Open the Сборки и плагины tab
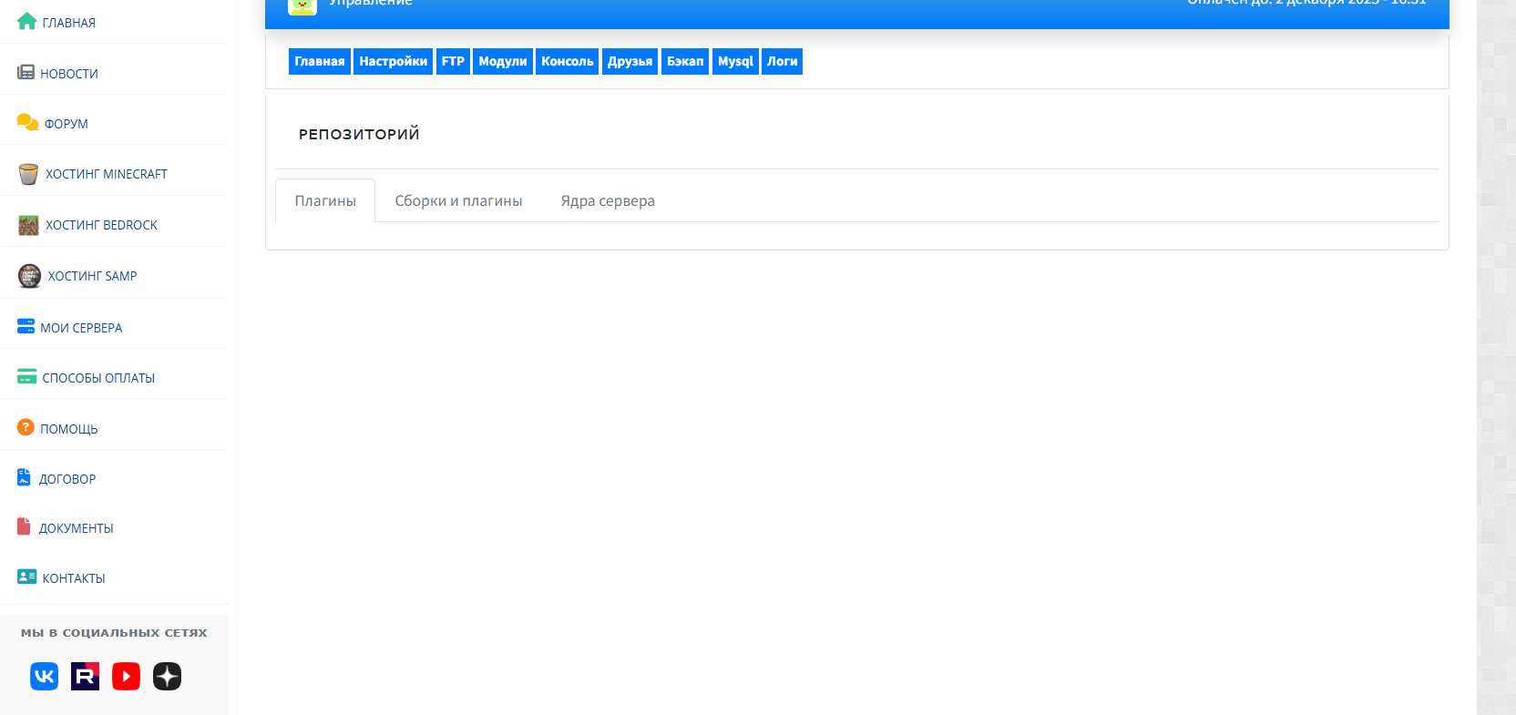 pyautogui.click(x=458, y=200)
